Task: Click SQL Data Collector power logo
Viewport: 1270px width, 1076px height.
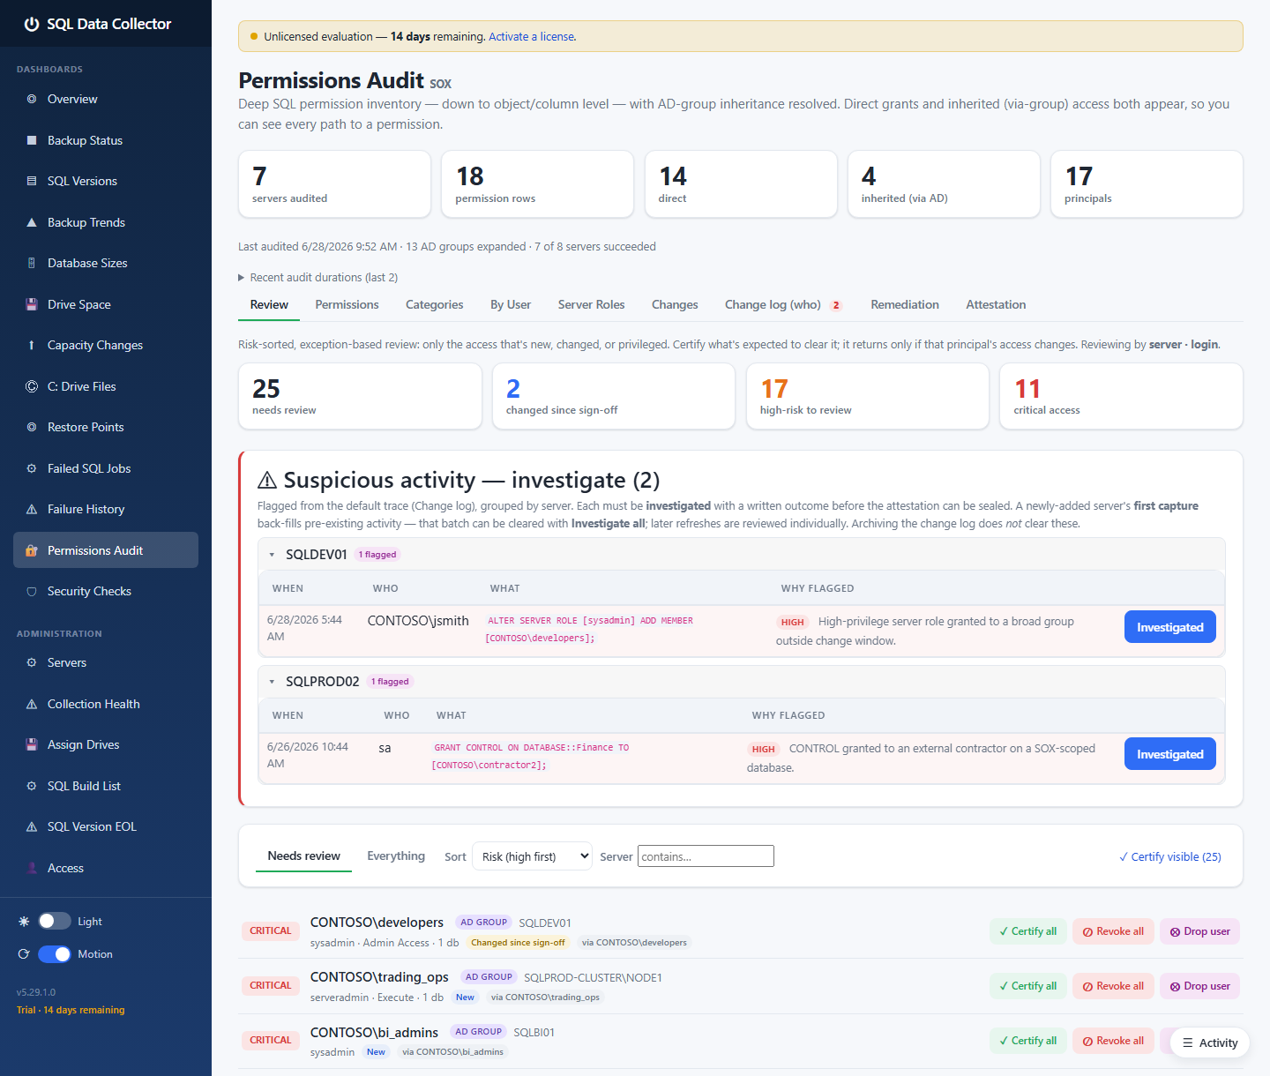Action: (x=32, y=24)
